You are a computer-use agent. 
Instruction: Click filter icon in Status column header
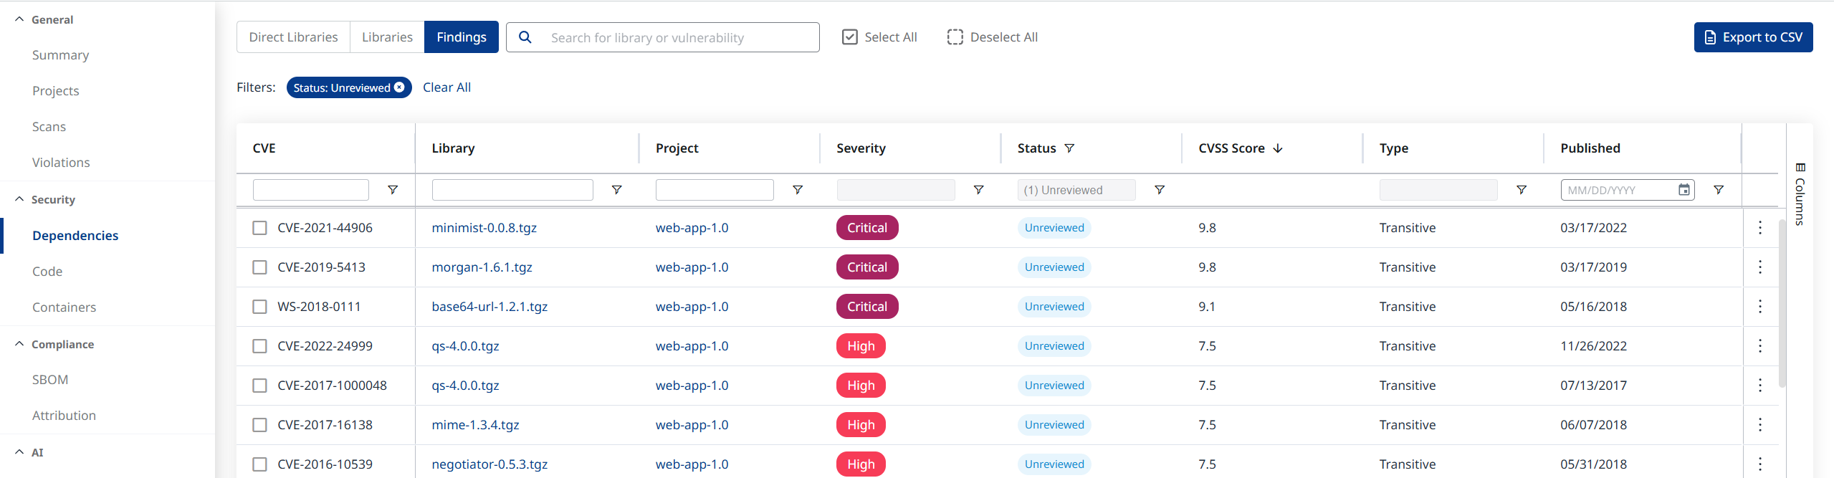coord(1069,148)
